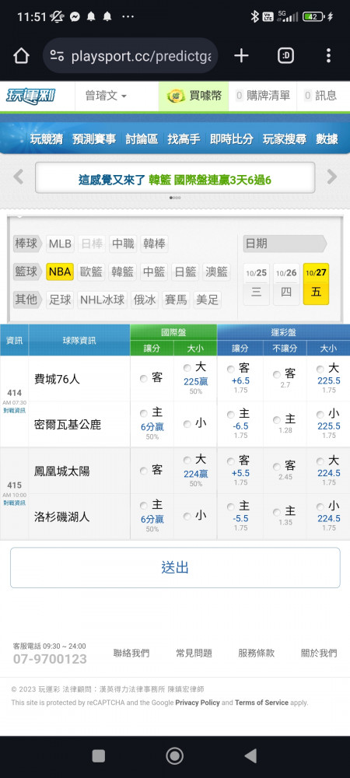Open the 服務條款 terms link

(x=257, y=653)
